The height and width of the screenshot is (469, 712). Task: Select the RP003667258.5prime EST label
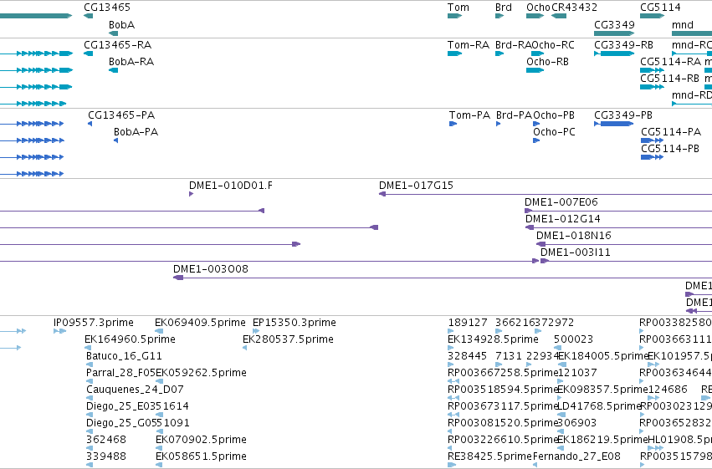503,374
